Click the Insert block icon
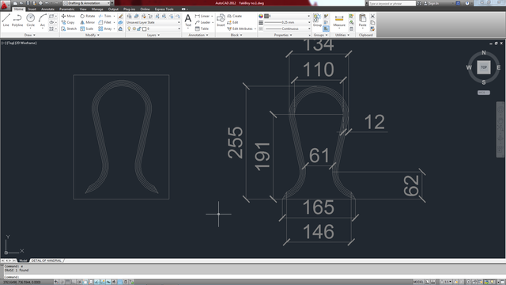 tap(221, 21)
